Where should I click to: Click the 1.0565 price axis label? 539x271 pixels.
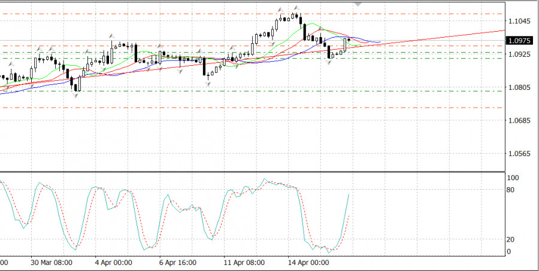coord(519,154)
